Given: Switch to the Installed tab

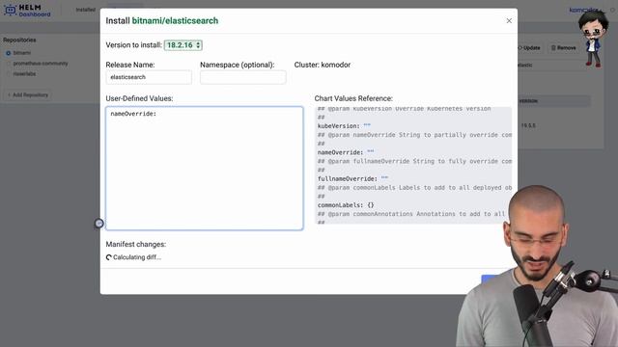Looking at the screenshot, I should tap(86, 10).
